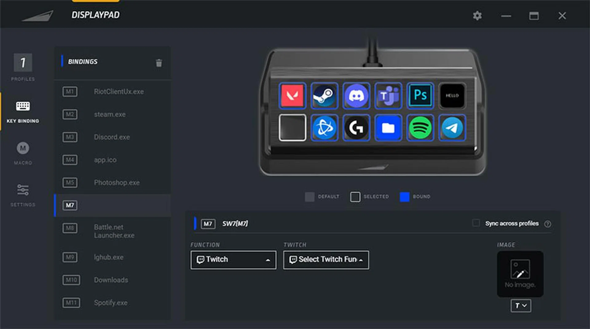590x329 pixels.
Task: Select the Telegram key on the device
Action: [452, 128]
